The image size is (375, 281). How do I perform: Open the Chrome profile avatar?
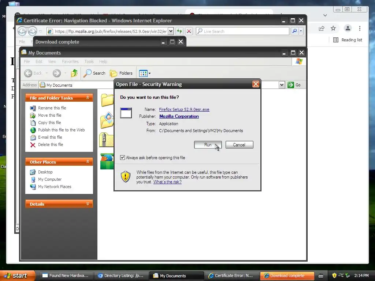(x=348, y=29)
